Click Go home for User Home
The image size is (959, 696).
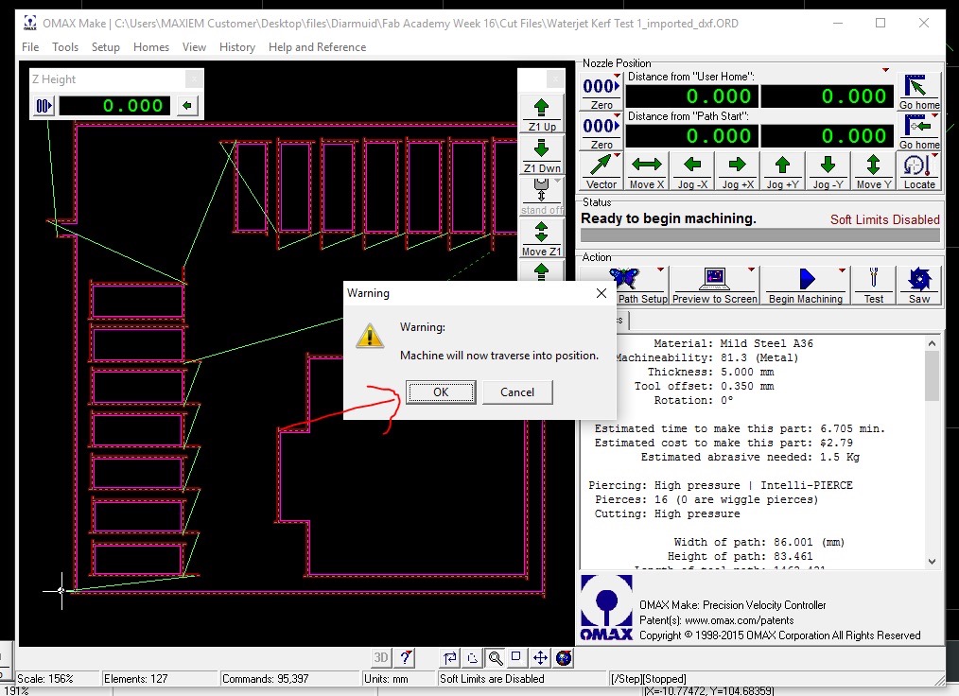pos(919,93)
